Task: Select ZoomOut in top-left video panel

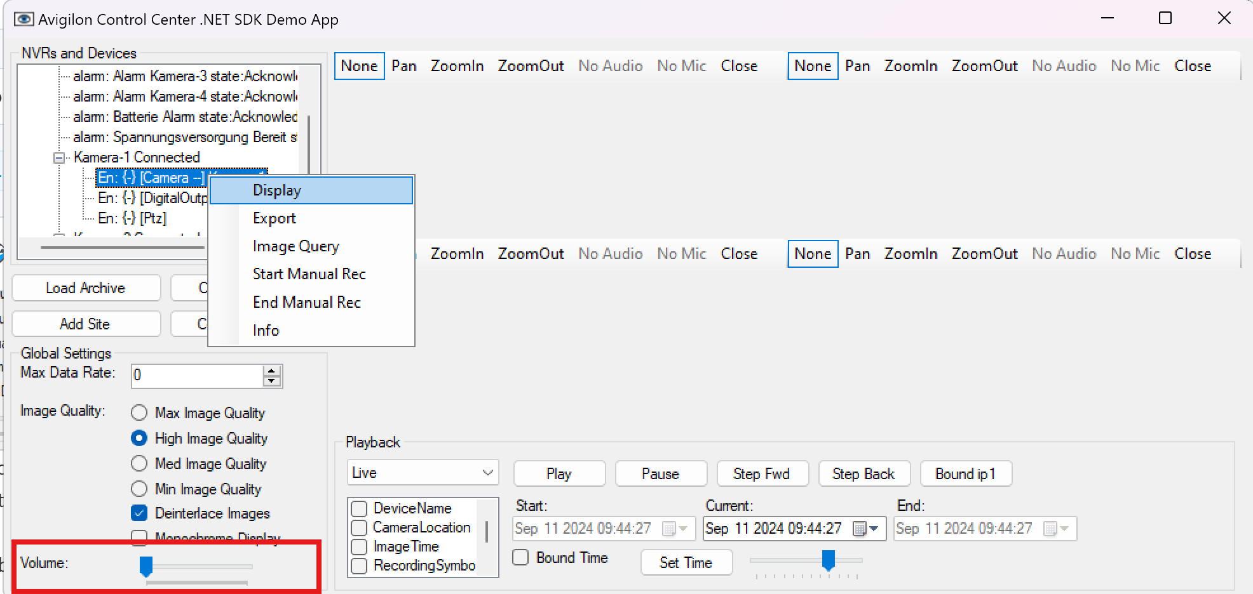Action: click(x=531, y=66)
